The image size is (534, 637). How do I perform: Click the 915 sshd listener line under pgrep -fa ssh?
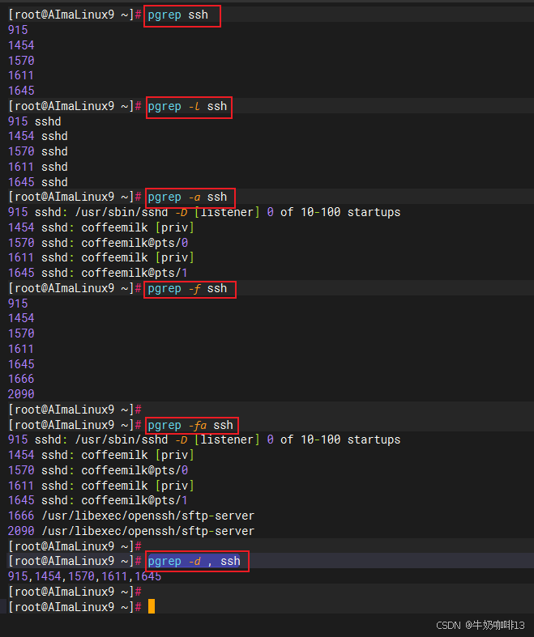click(204, 440)
